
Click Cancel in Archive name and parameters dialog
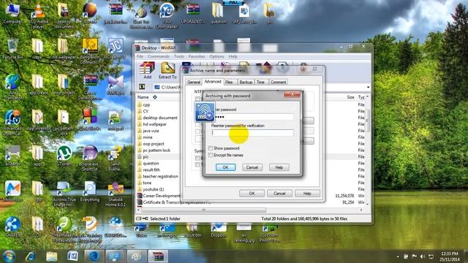[279, 194]
